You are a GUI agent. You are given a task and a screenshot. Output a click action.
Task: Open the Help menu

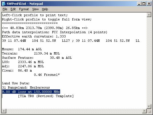click(x=45, y=9)
